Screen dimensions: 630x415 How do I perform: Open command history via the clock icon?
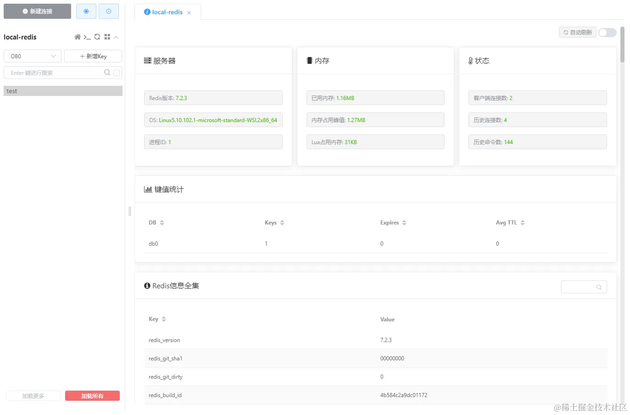point(109,11)
